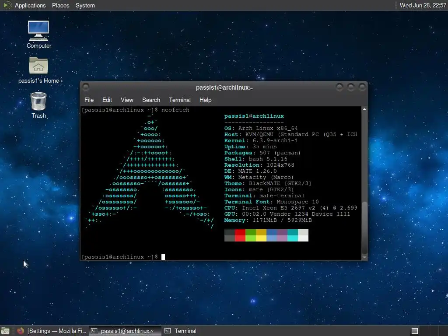Click the show desktop icon in bottom panel
The width and height of the screenshot is (448, 336).
(x=5, y=331)
